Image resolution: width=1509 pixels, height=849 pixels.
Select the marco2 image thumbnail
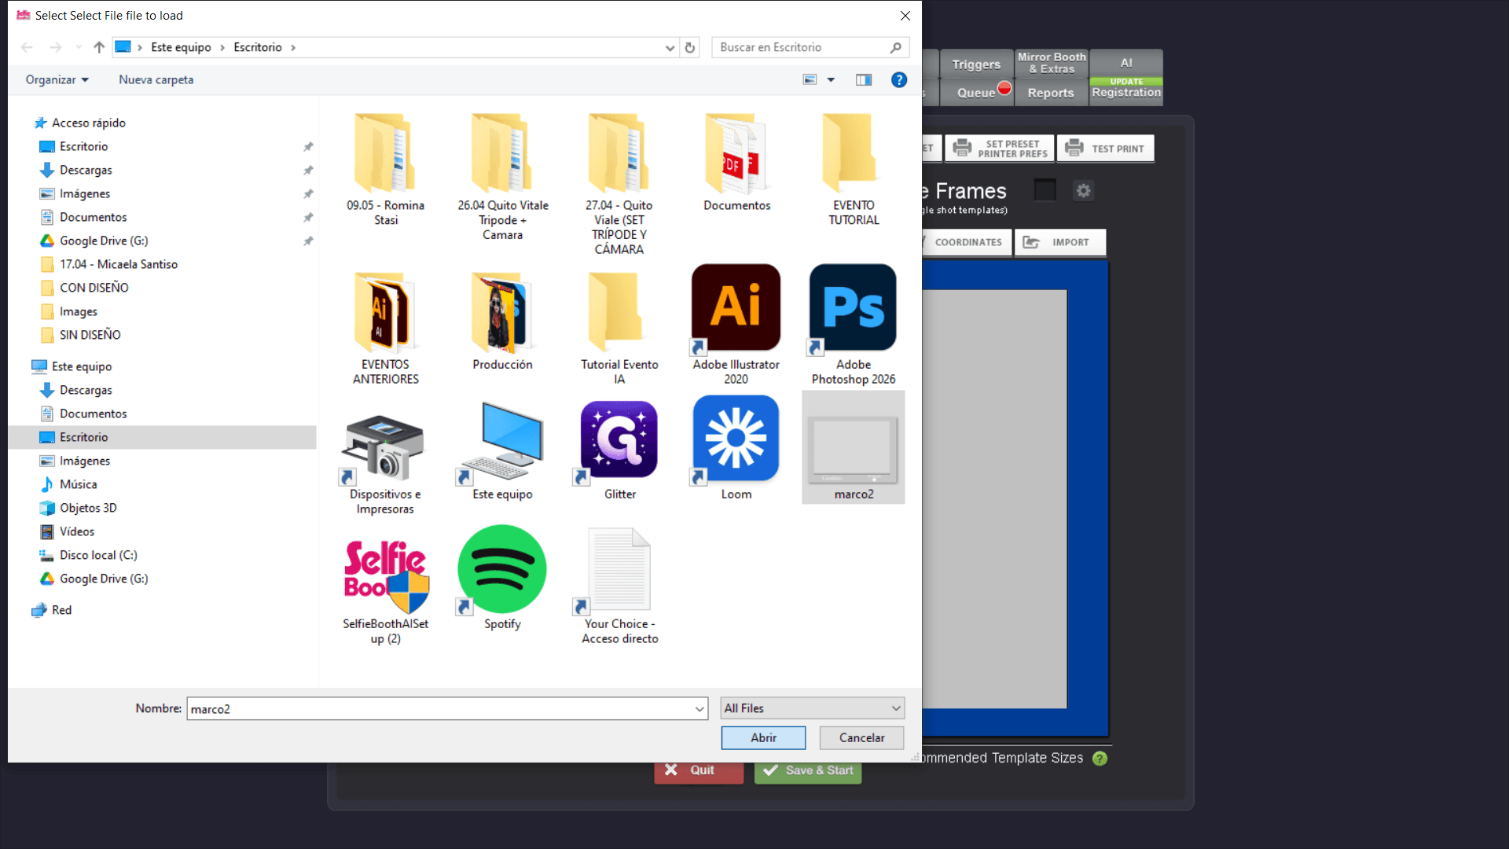[x=853, y=448]
